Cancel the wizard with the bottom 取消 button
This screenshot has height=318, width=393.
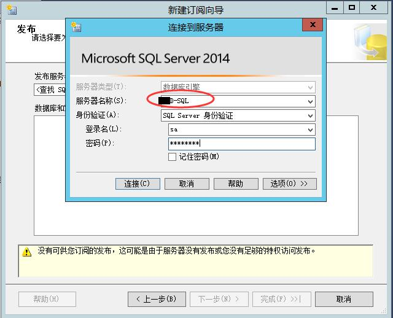click(343, 299)
